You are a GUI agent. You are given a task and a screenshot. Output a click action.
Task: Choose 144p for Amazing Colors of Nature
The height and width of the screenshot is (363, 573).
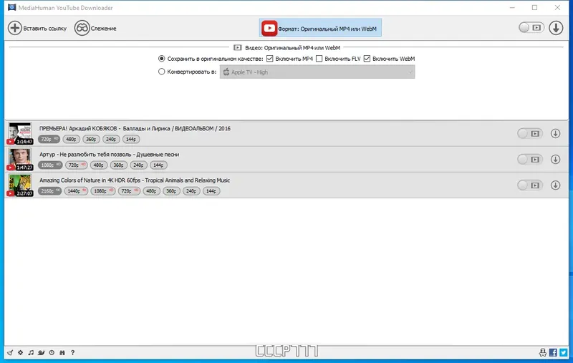tap(211, 191)
